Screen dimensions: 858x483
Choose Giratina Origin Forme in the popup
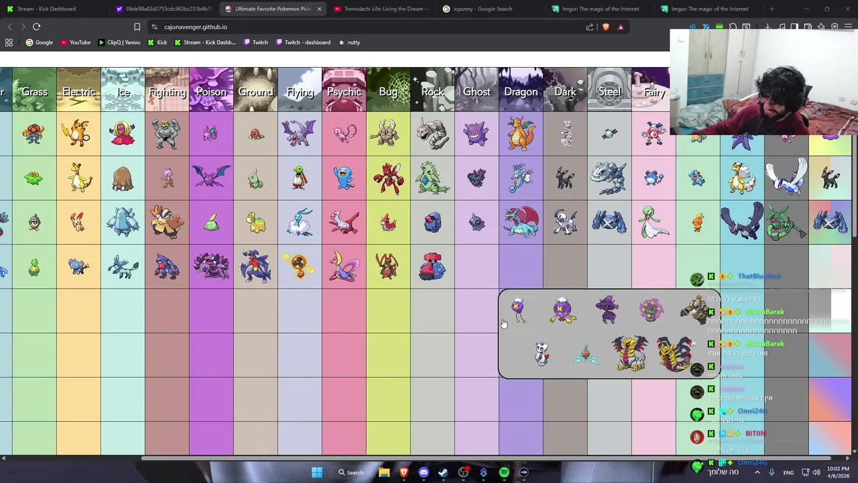674,354
